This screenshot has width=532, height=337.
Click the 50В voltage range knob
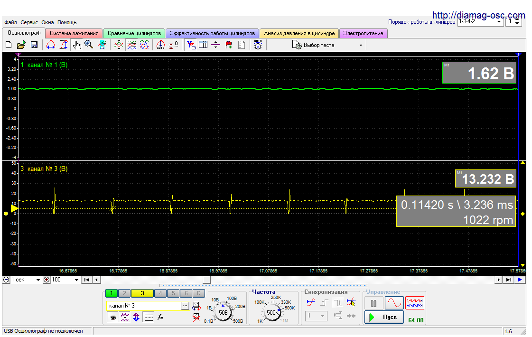click(223, 313)
